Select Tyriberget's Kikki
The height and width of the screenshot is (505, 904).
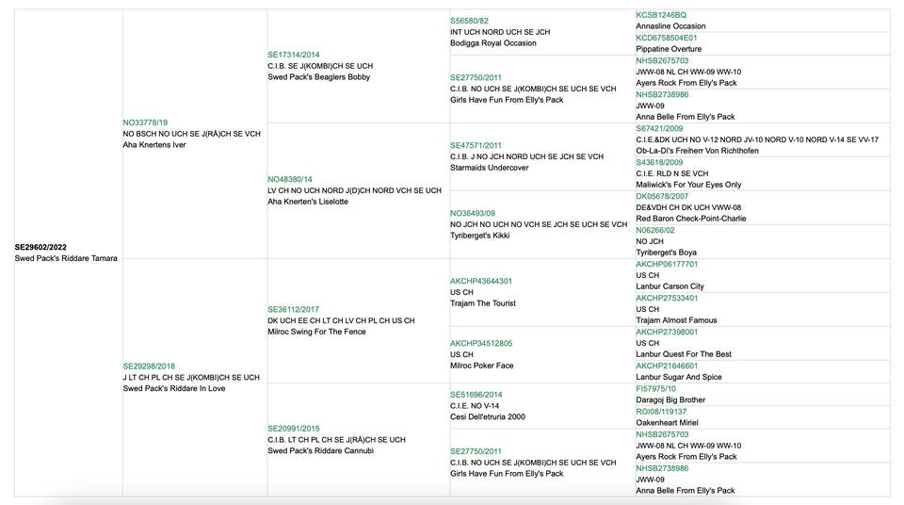click(480, 236)
